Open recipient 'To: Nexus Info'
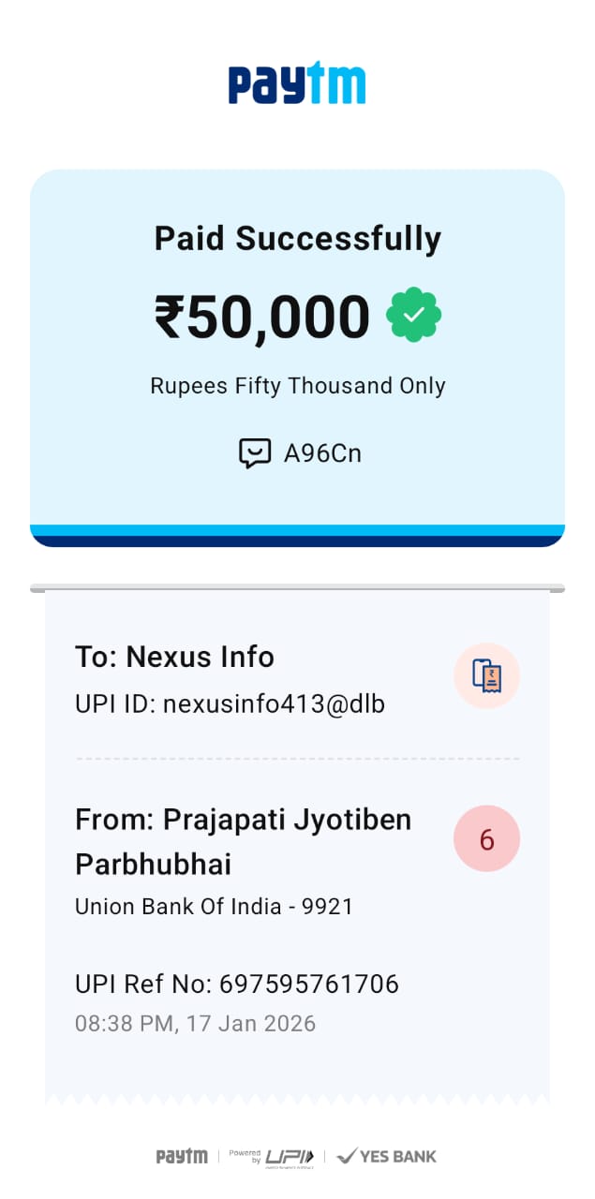Image resolution: width=595 pixels, height=1199 pixels. pyautogui.click(x=175, y=657)
